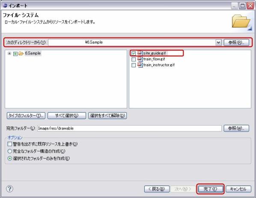Click the すべて選択 (Select All) button
This screenshot has height=198, width=256.
[67, 116]
